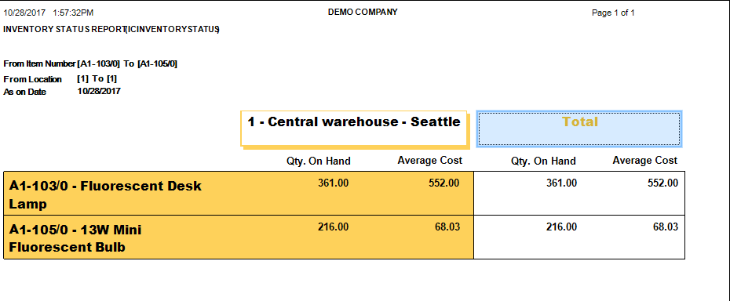This screenshot has width=730, height=301.
Task: Click the From Location [1] To [1] text
Action: point(60,79)
